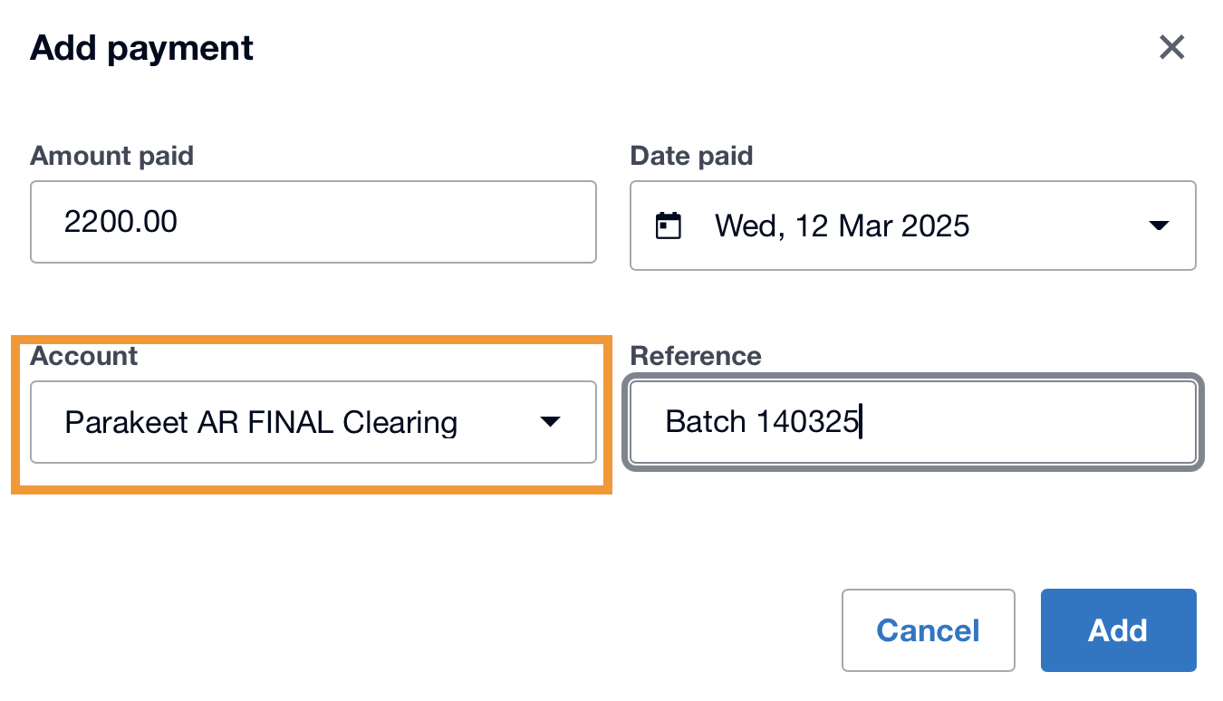Viewport: 1223px width, 701px height.
Task: Expand the Account dropdown arrow
Action: (550, 422)
